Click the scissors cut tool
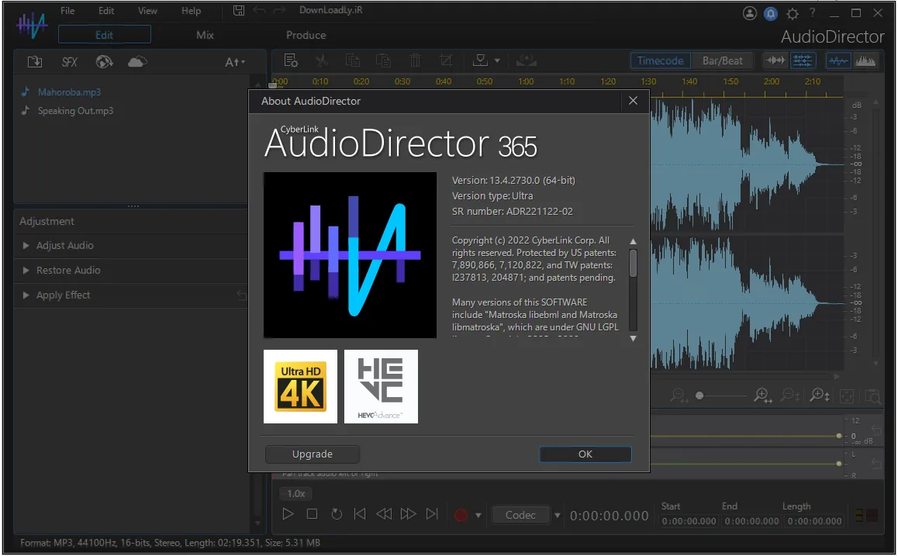The height and width of the screenshot is (556, 898). (322, 60)
